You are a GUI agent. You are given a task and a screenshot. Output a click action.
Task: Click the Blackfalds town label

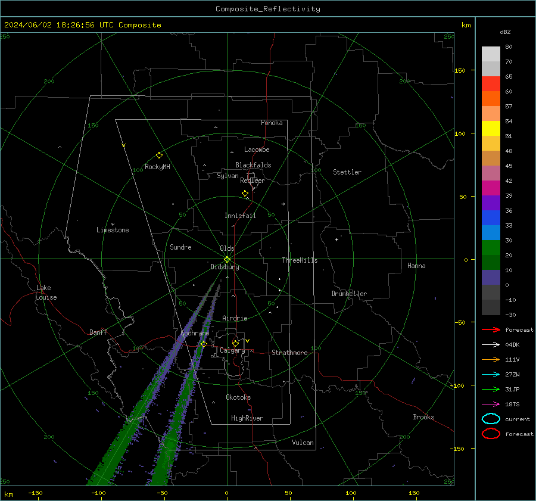click(253, 165)
